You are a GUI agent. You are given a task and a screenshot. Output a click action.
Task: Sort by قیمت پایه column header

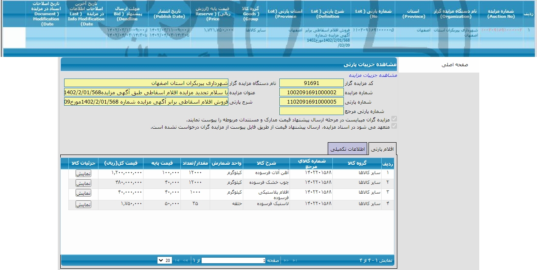tap(162, 163)
